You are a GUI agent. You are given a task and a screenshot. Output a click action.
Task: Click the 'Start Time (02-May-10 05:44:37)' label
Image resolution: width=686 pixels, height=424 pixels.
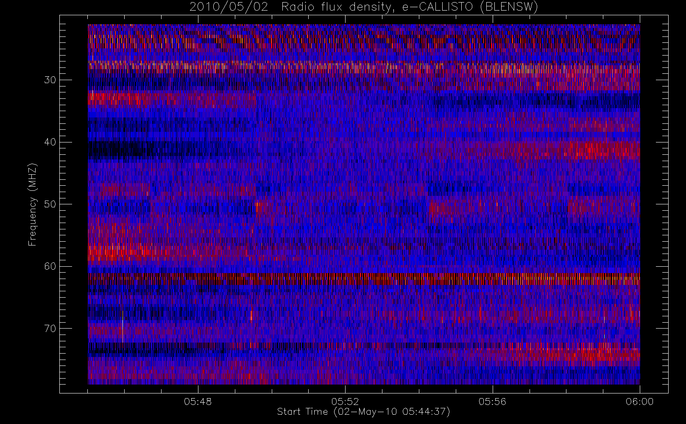pyautogui.click(x=364, y=412)
